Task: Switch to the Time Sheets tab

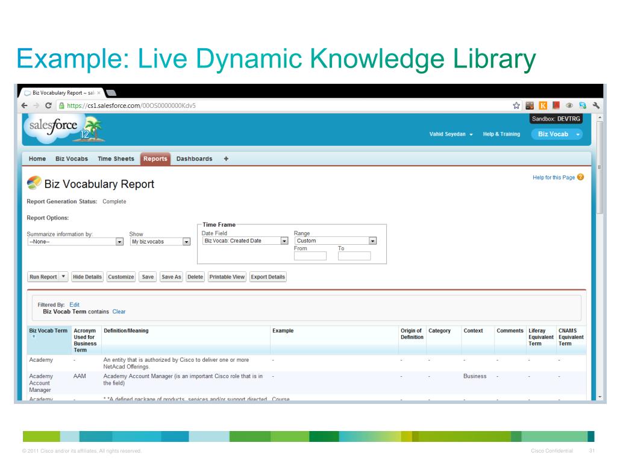Action: pos(116,159)
